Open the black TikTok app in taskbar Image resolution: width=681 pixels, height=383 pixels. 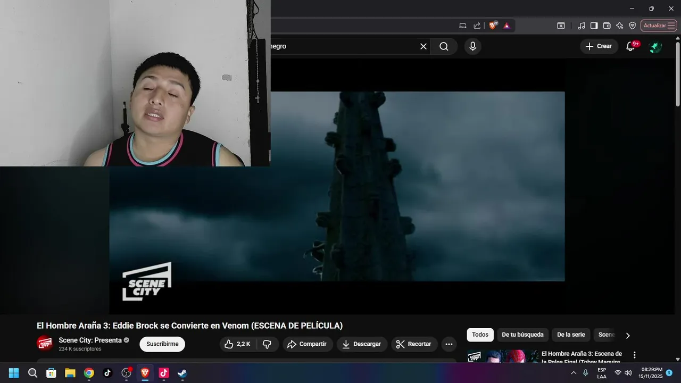[x=107, y=373]
